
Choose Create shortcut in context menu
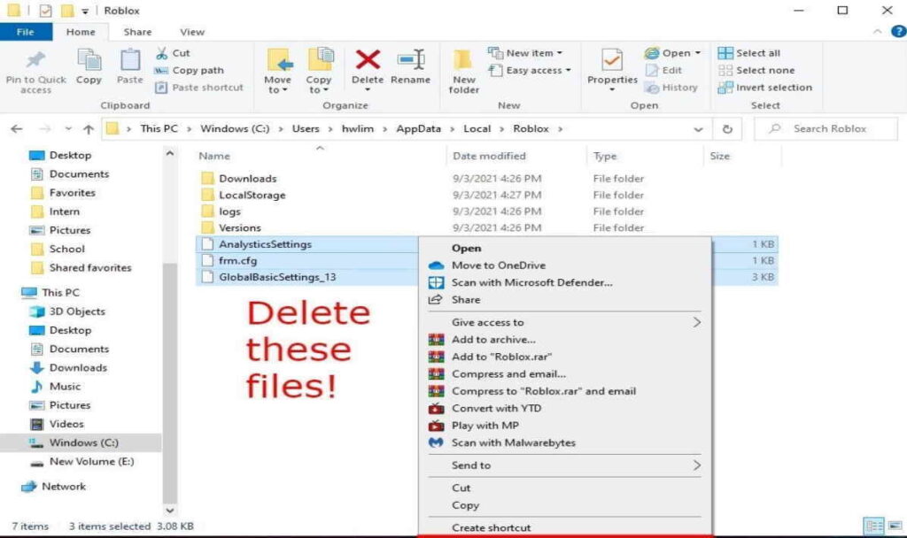[491, 527]
